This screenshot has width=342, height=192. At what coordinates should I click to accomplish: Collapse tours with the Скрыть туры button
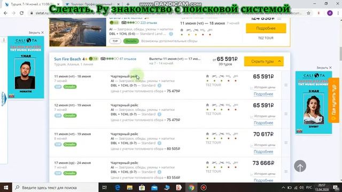click(x=263, y=61)
